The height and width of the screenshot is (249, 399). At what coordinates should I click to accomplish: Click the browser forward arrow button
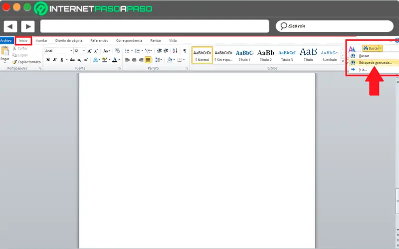click(x=27, y=26)
